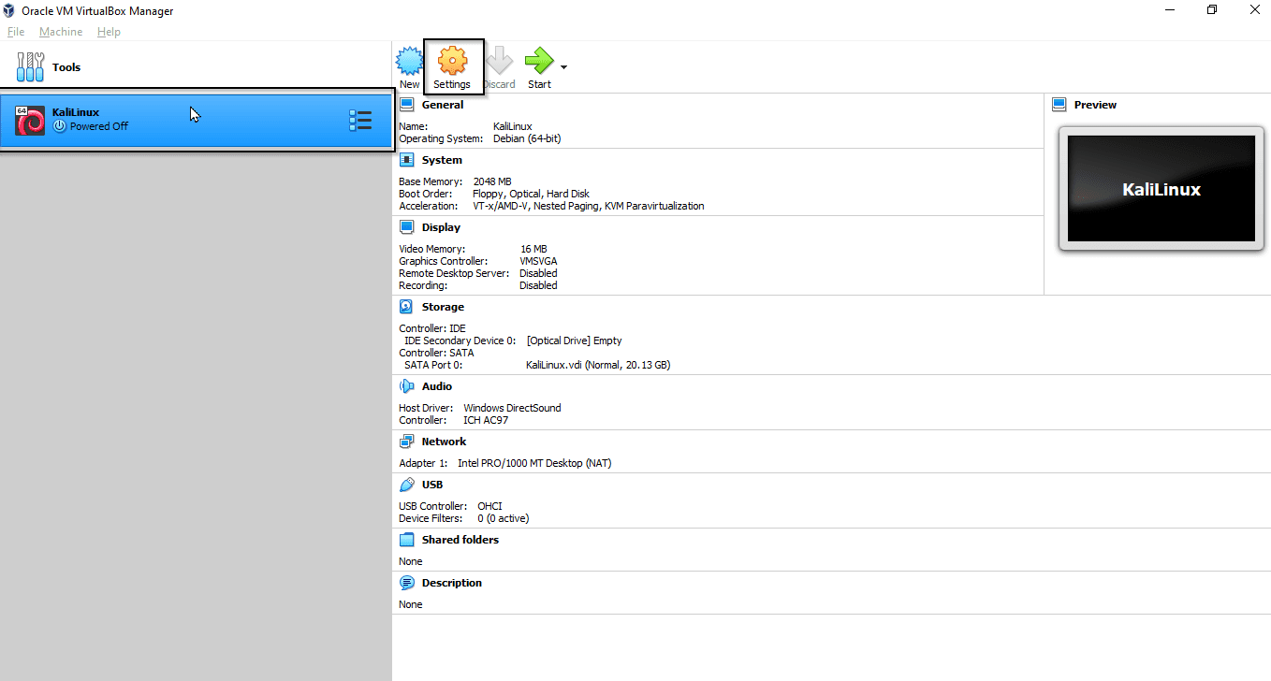Click the OHCI USB controller value
1271x681 pixels.
(x=489, y=506)
